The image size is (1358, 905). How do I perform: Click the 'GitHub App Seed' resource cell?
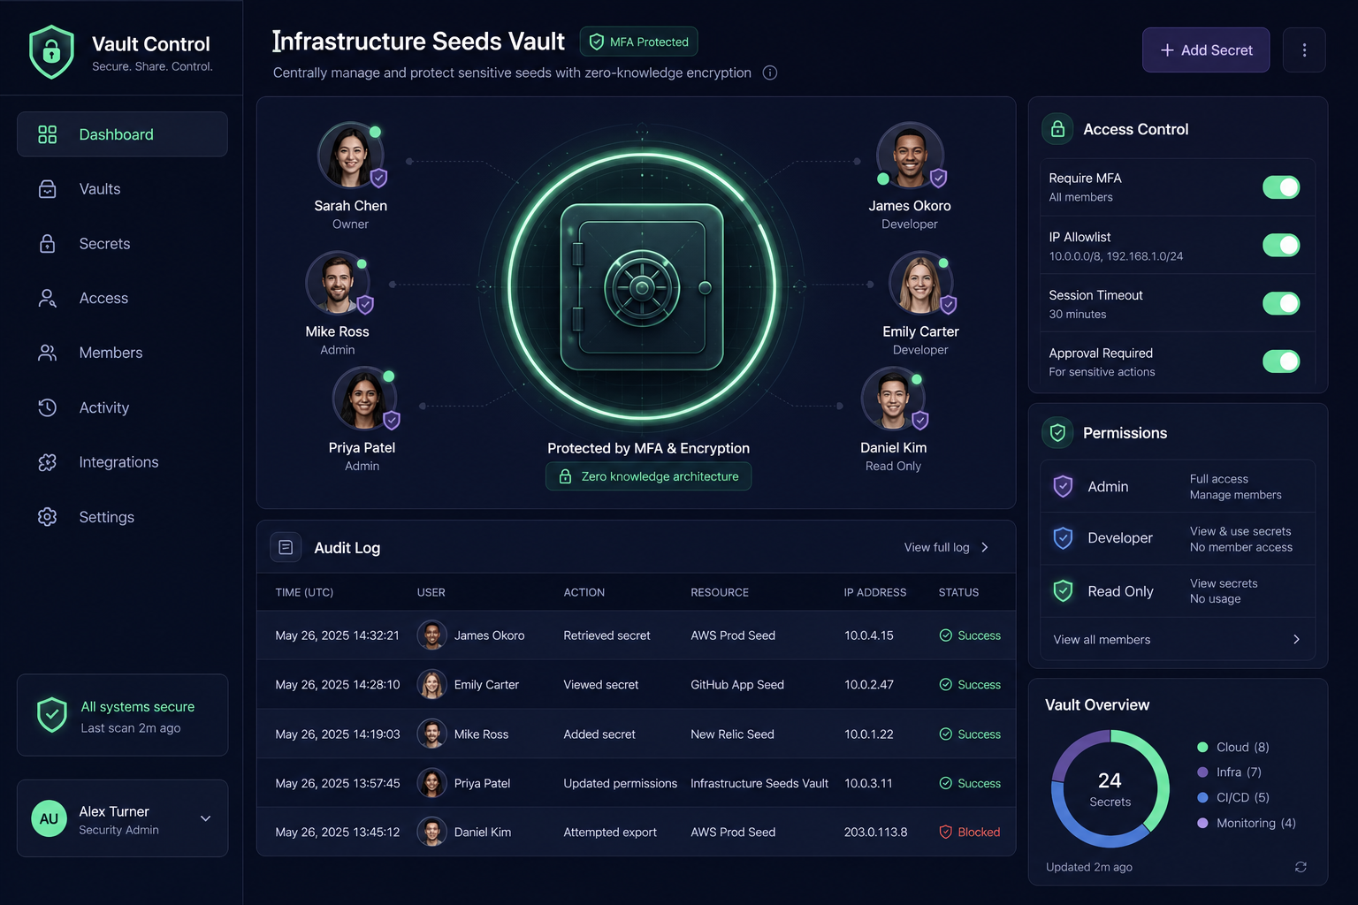coord(737,685)
